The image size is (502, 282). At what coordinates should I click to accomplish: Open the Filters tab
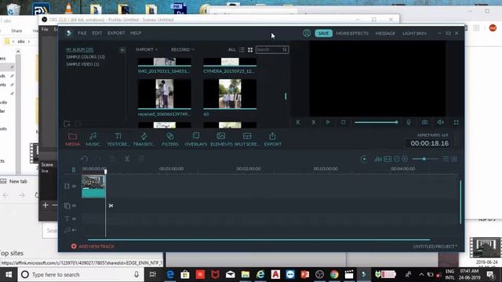pos(170,139)
